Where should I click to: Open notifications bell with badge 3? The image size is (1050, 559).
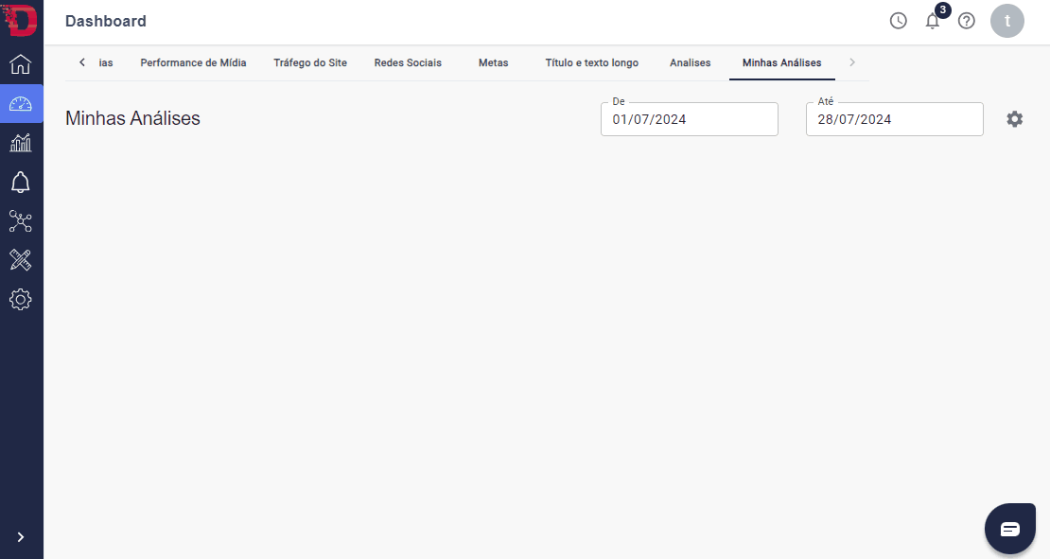tap(933, 21)
